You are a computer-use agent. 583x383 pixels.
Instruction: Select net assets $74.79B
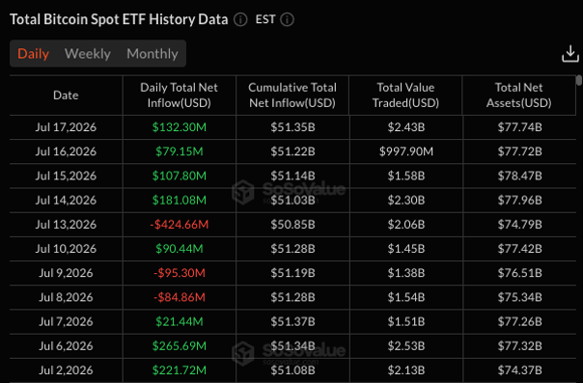tap(519, 225)
